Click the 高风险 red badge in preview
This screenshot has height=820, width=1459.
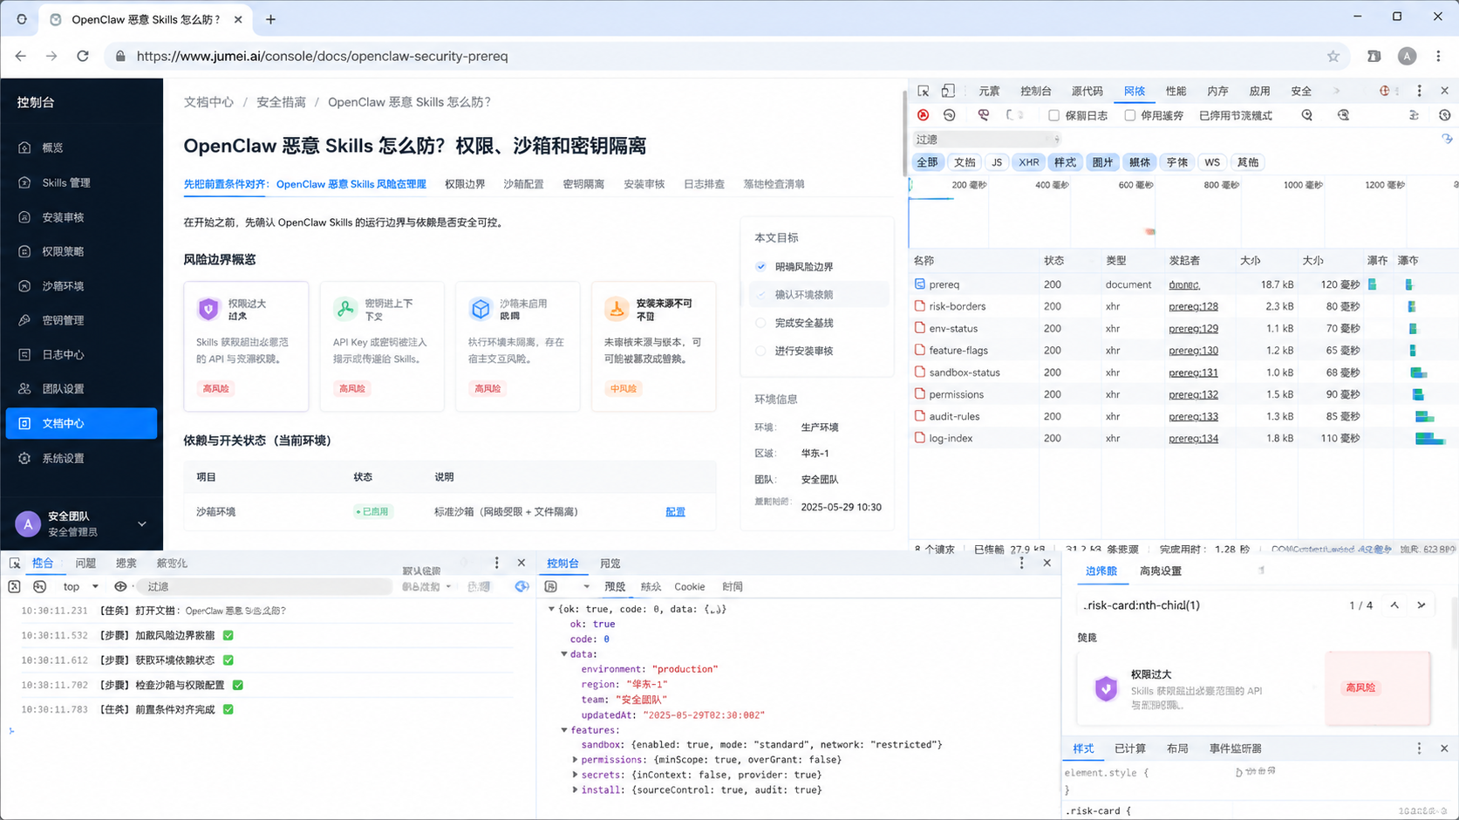tap(1360, 687)
